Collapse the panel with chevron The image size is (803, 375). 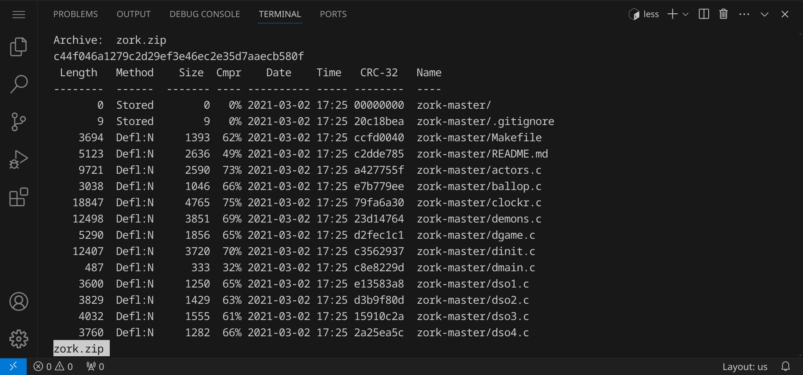pyautogui.click(x=764, y=14)
